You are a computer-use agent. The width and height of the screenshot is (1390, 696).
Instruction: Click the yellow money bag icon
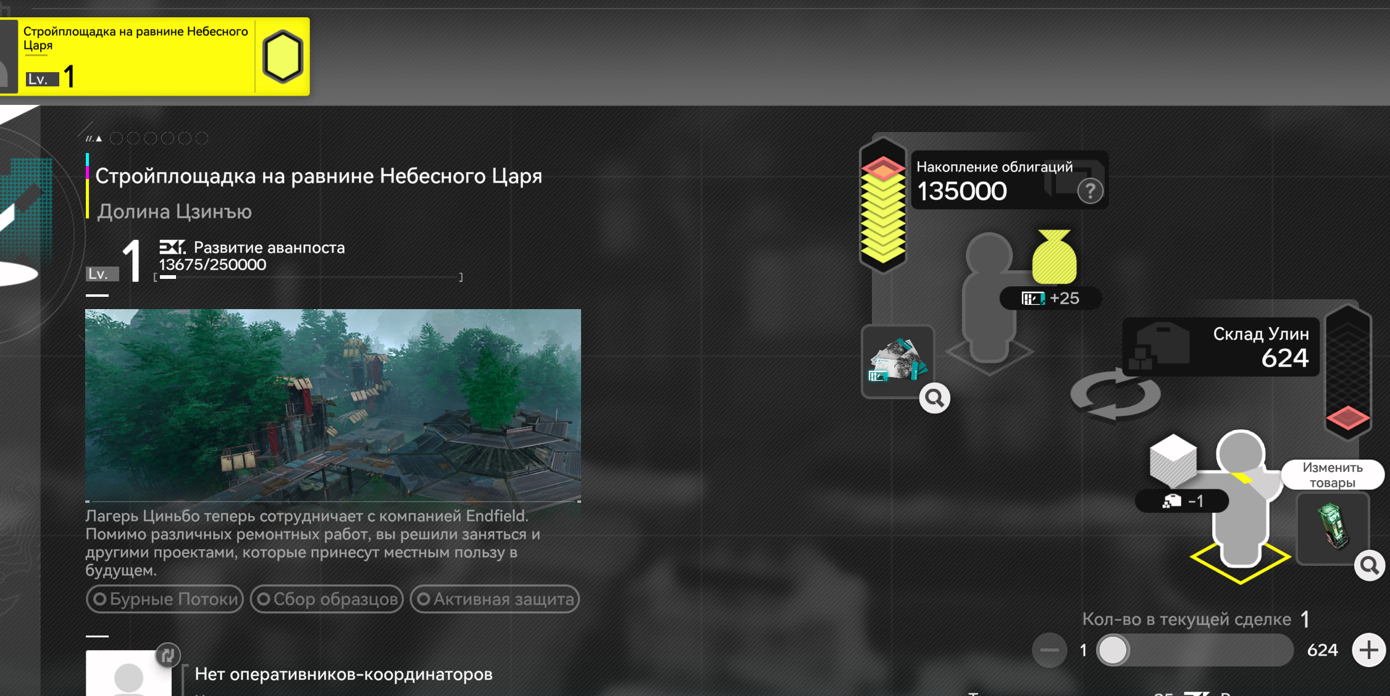[x=1054, y=257]
